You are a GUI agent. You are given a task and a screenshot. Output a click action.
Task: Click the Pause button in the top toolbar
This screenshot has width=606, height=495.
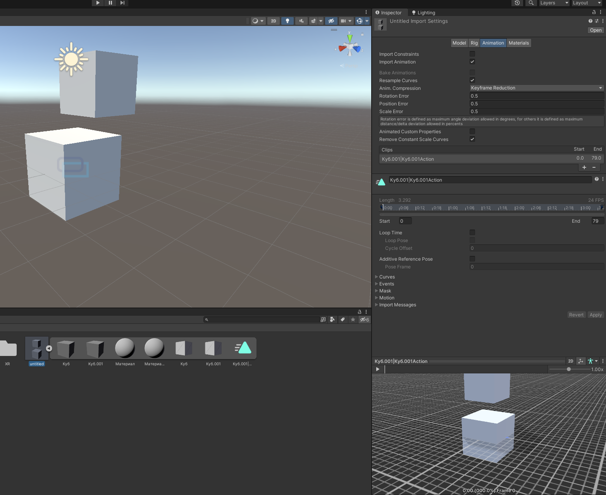pos(110,3)
